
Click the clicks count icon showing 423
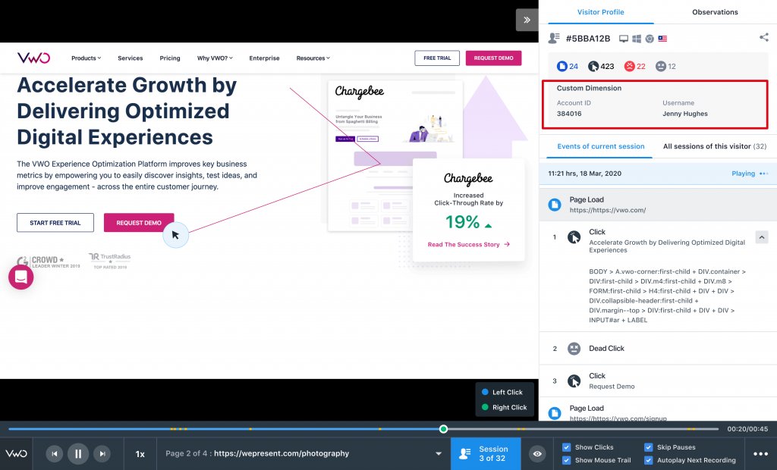(593, 66)
